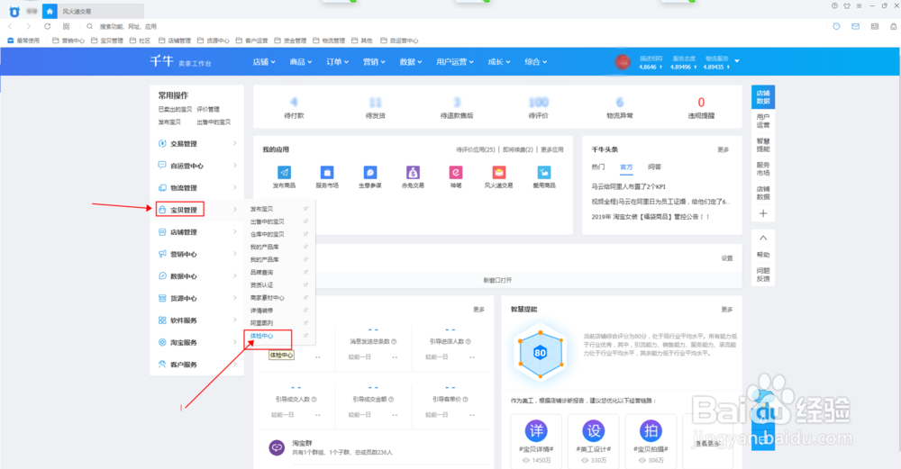Click the 详 circle for #宝贝详情#
This screenshot has width=901, height=469.
(x=536, y=430)
